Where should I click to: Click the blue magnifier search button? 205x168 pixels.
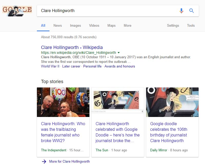(191, 11)
